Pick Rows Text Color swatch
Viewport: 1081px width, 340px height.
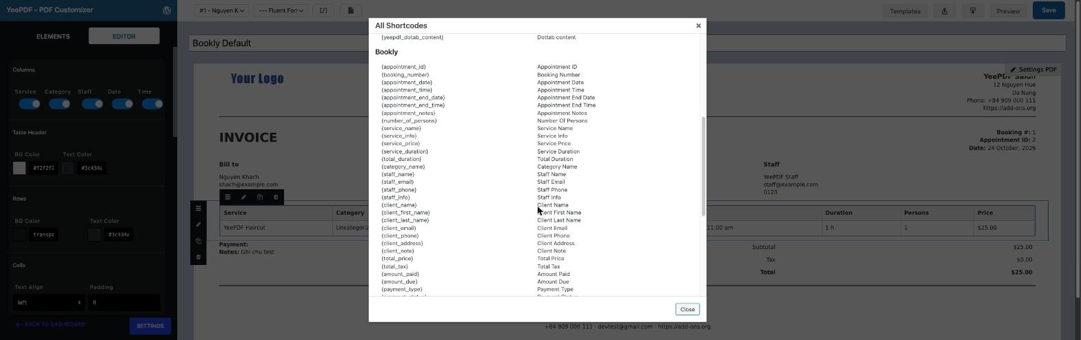tap(94, 235)
